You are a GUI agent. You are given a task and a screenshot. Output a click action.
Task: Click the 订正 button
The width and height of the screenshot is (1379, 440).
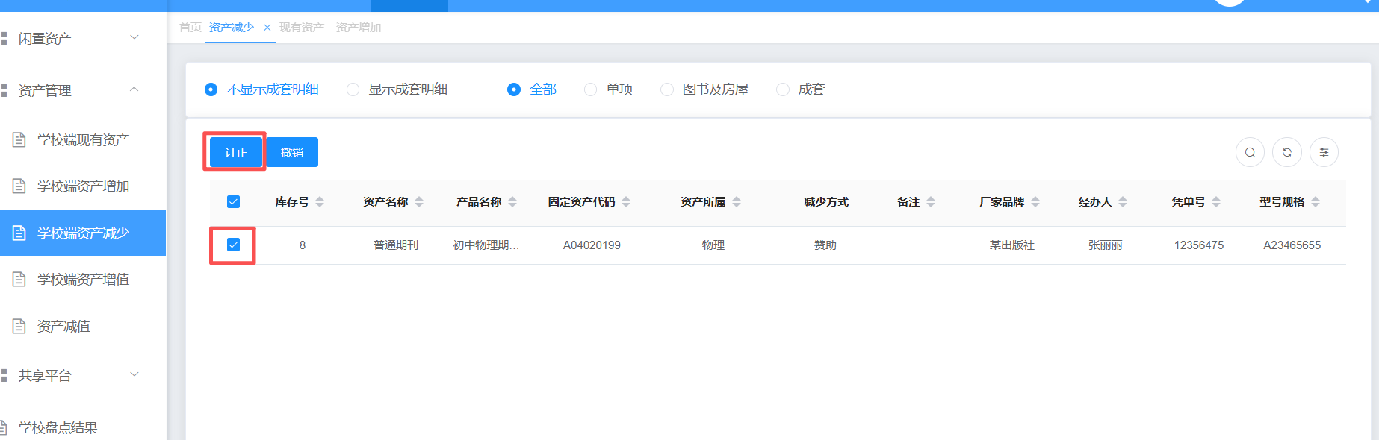236,152
